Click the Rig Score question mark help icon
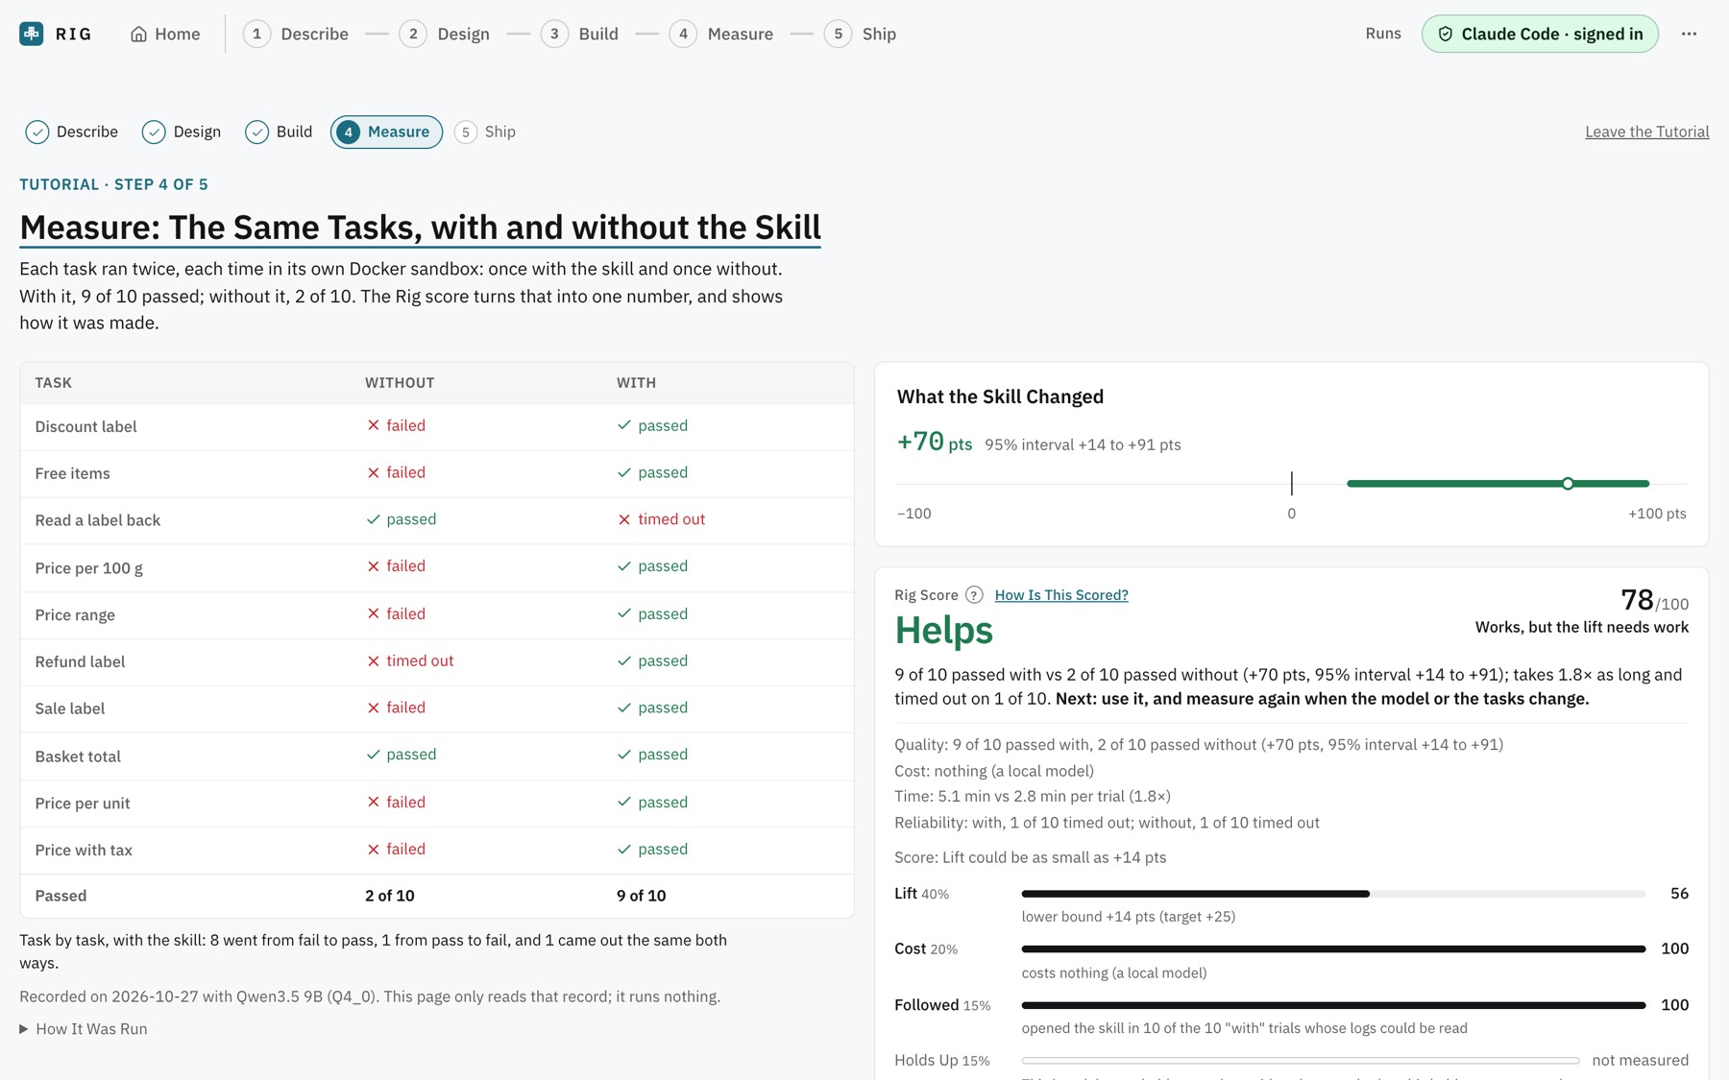The image size is (1729, 1080). (974, 595)
